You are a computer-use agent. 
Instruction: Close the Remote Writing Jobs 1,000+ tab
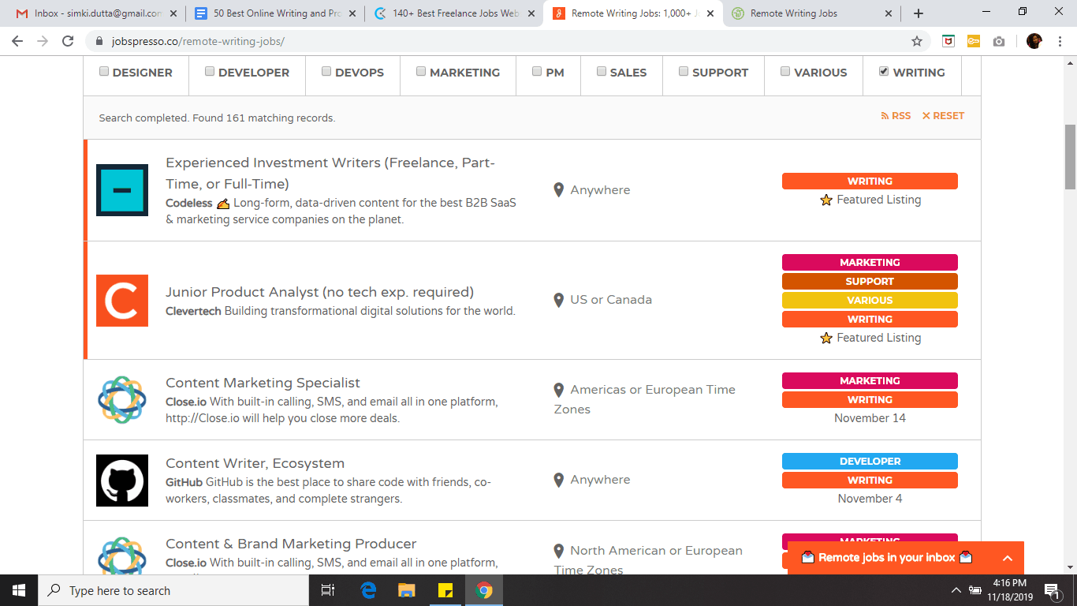[x=710, y=13]
